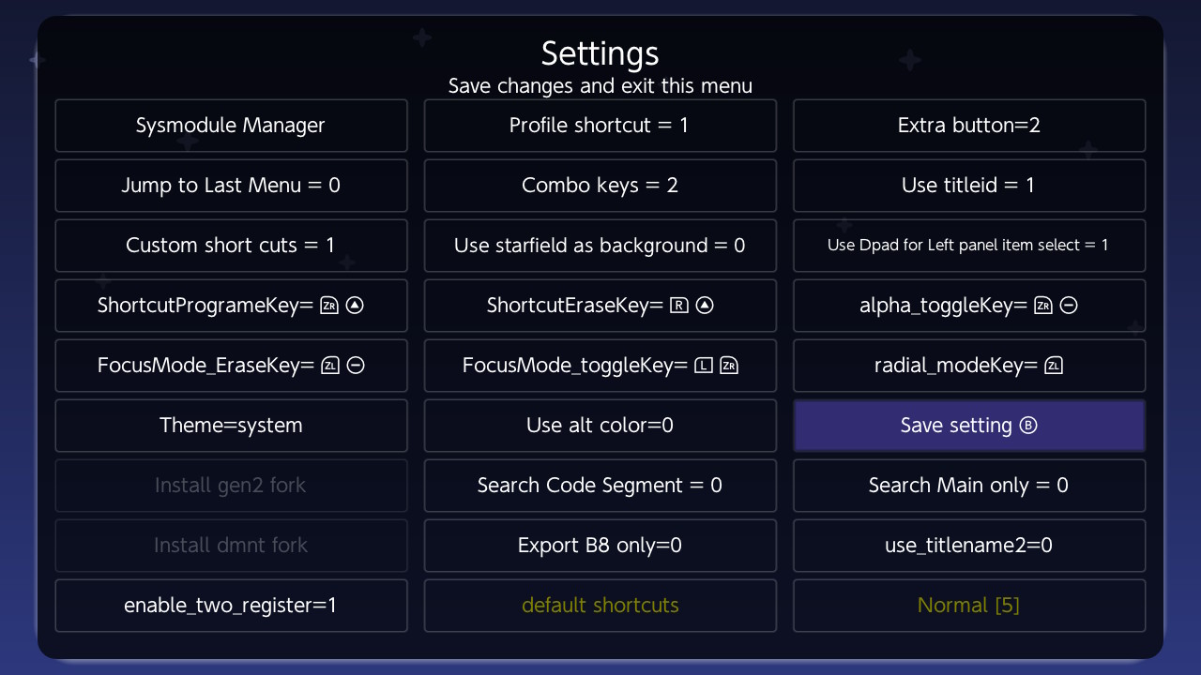Set the radial_modeKey ZL binding
This screenshot has height=675, width=1201.
click(x=969, y=366)
